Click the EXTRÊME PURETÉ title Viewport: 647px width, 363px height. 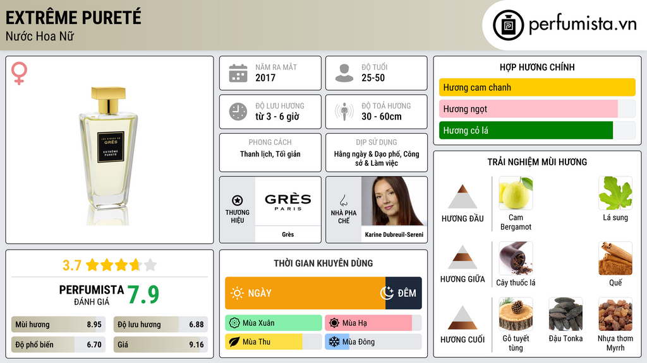(x=73, y=18)
